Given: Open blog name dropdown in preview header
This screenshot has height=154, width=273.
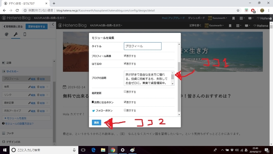Looking at the screenshot, I should coord(106,25).
